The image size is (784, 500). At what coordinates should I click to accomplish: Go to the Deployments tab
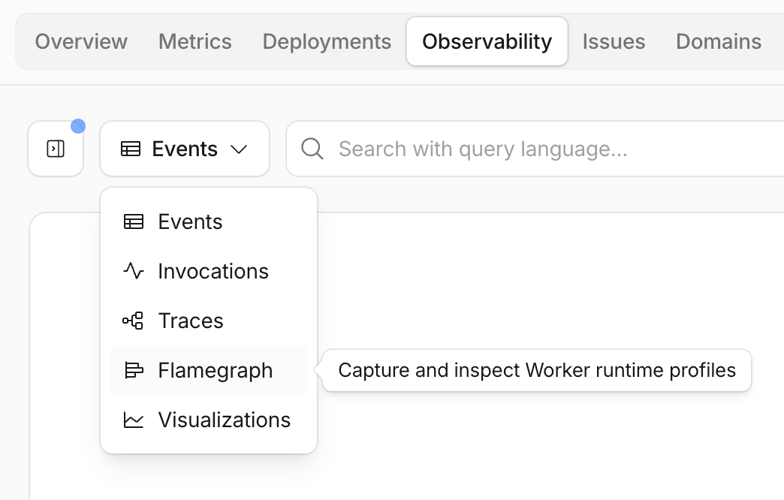327,41
